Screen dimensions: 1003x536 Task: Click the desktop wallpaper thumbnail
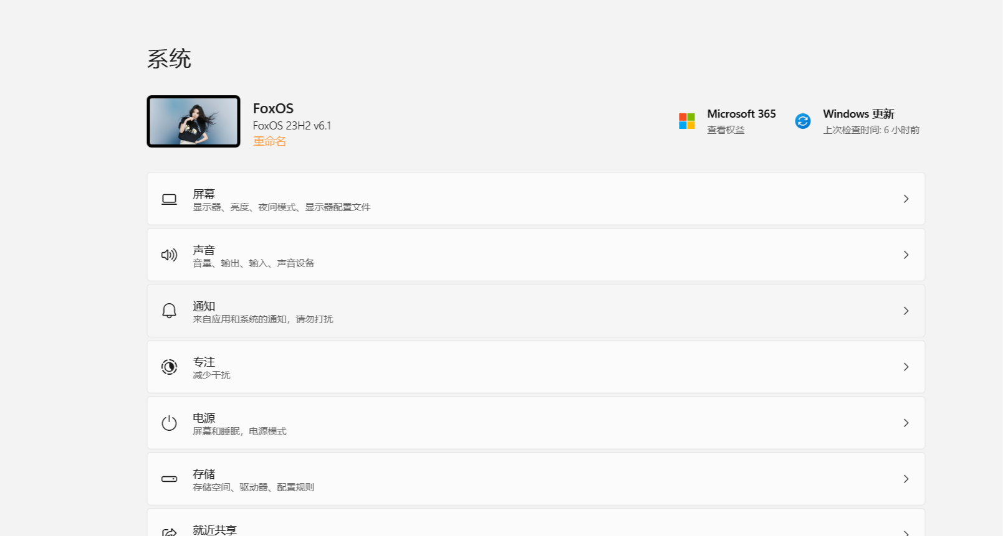193,121
